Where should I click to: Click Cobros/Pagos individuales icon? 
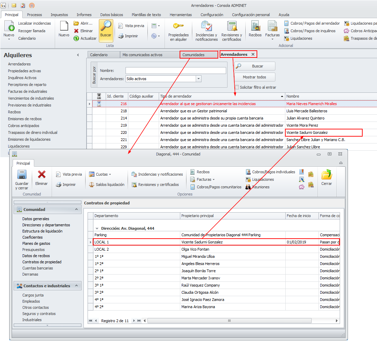pyautogui.click(x=248, y=172)
